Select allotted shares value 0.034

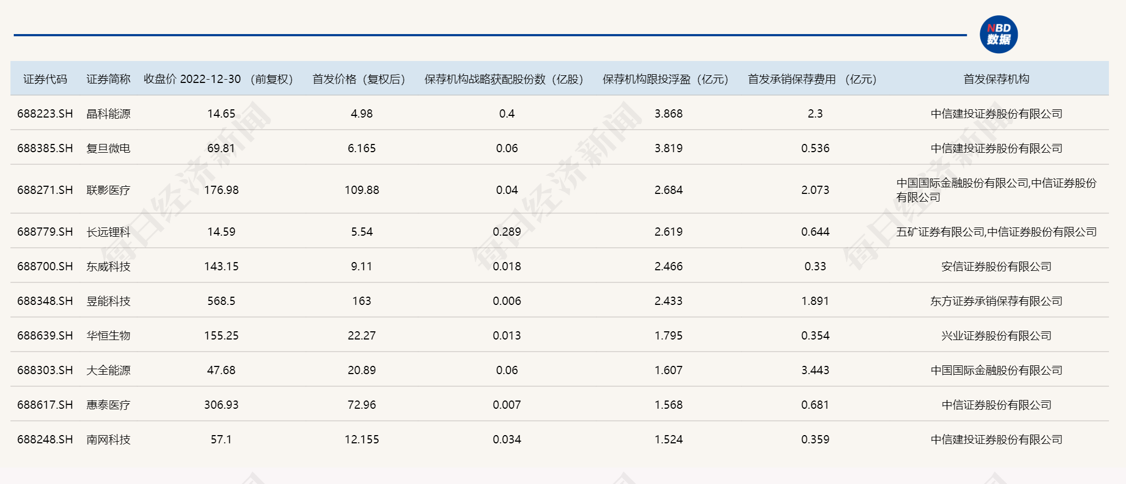507,440
